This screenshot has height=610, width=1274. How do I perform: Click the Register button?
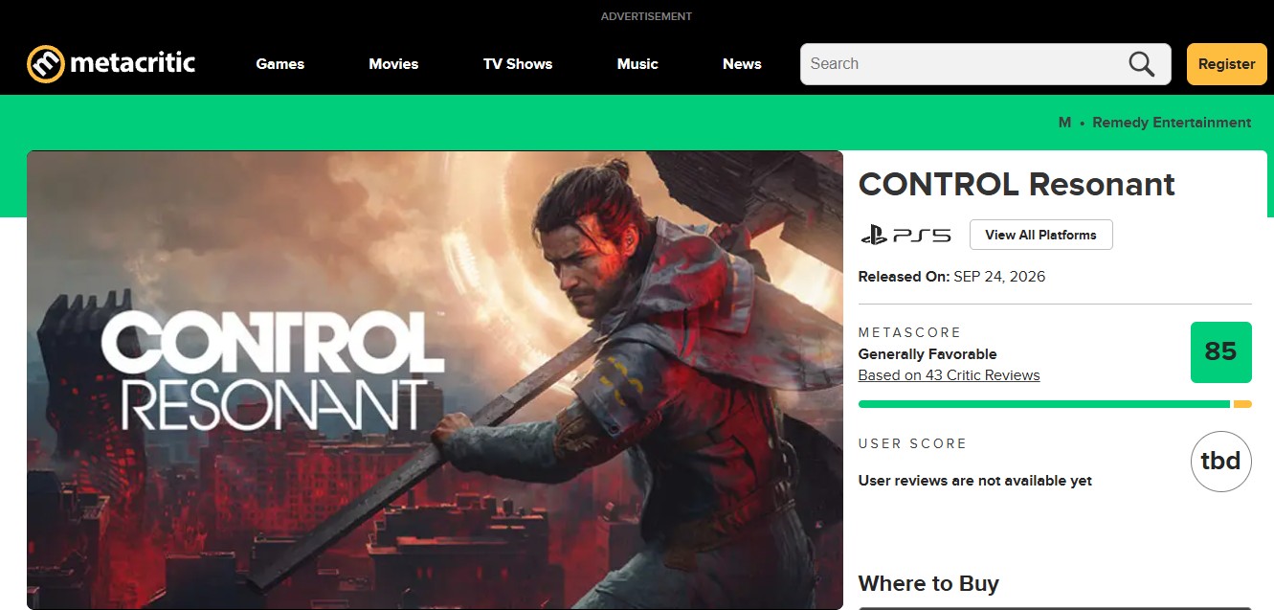(x=1226, y=64)
